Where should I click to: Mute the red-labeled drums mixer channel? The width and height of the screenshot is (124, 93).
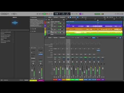pyautogui.click(x=54, y=77)
